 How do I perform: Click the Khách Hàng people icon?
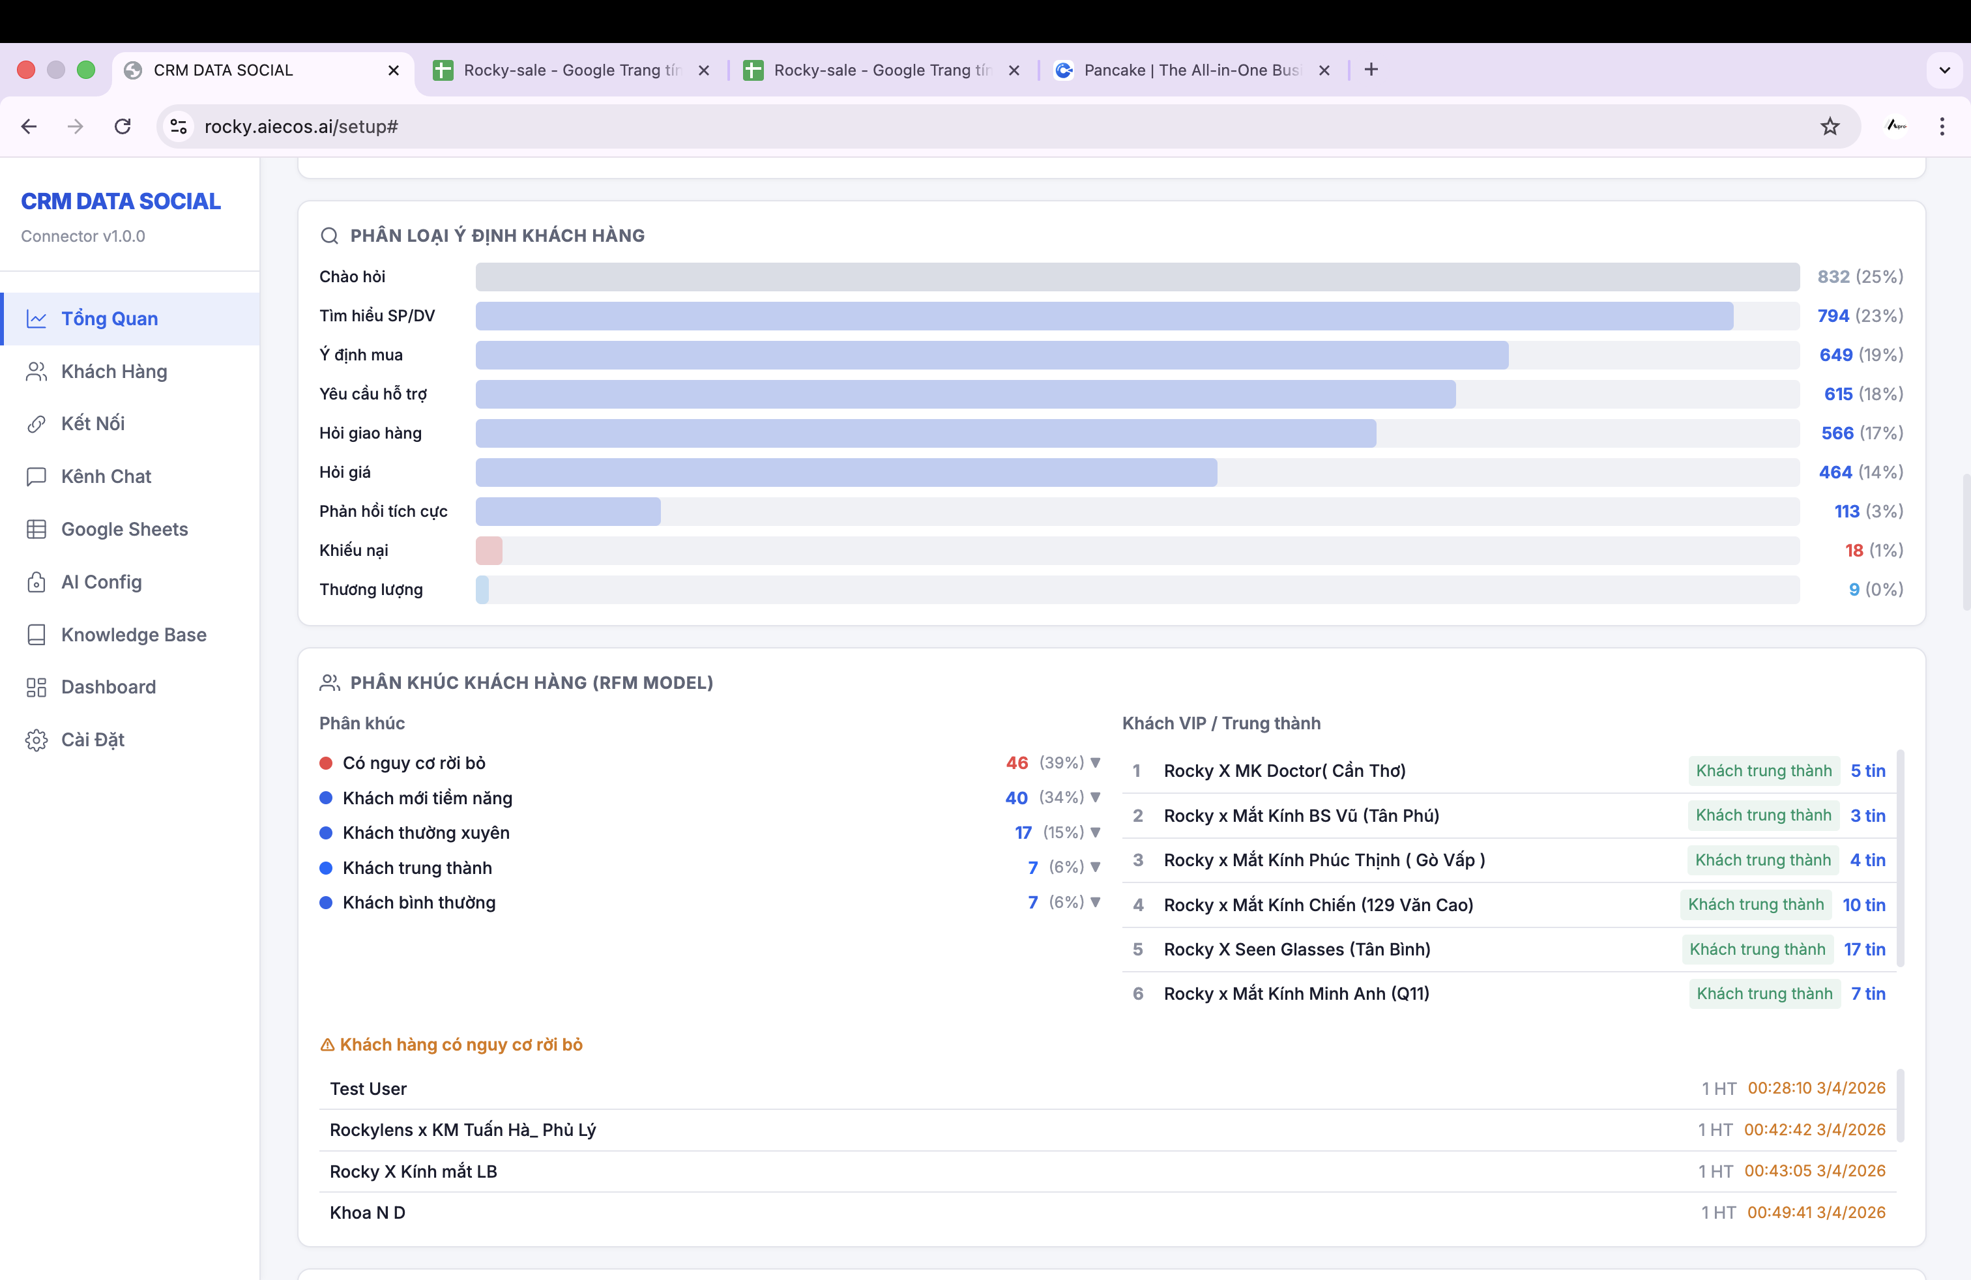coord(36,371)
